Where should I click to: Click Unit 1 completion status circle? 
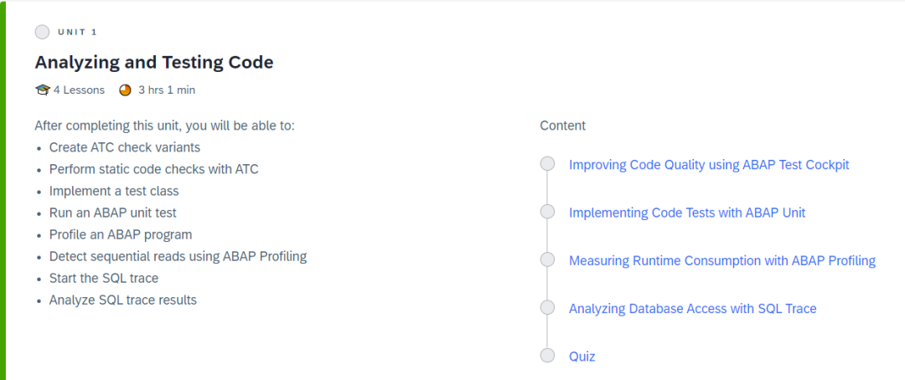coord(42,32)
